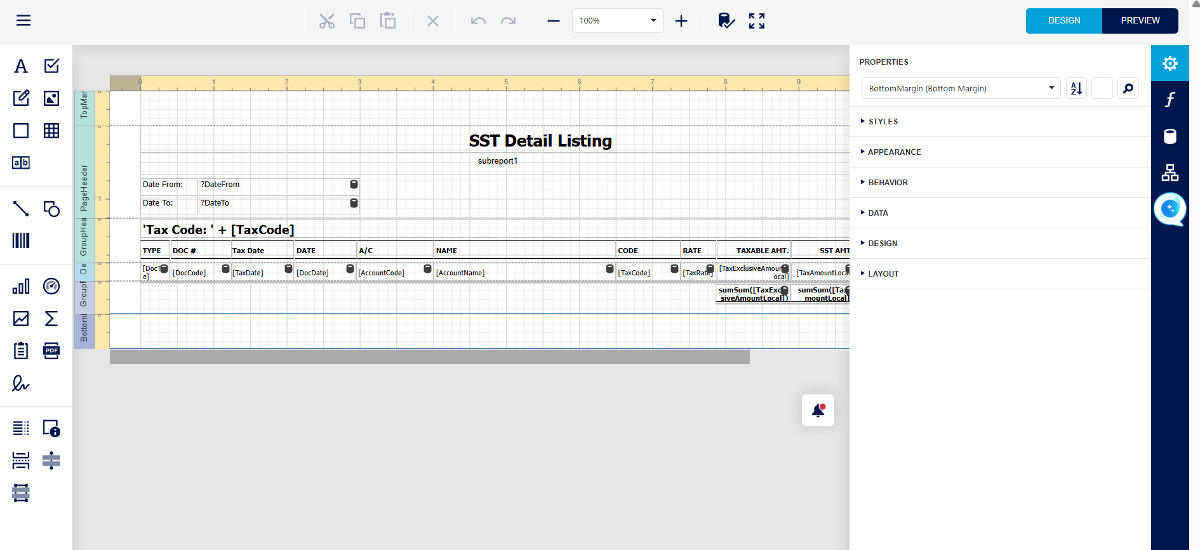Click the zoom in plus button

tap(681, 21)
